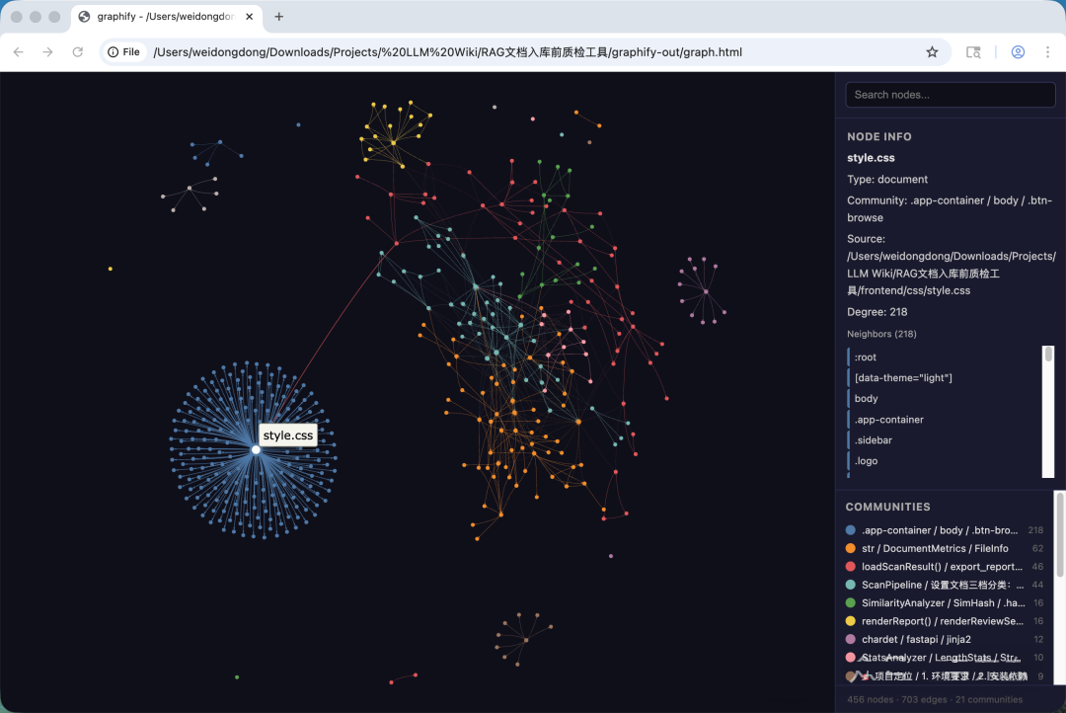
Task: Select the body neighbor entry
Action: [x=866, y=399]
